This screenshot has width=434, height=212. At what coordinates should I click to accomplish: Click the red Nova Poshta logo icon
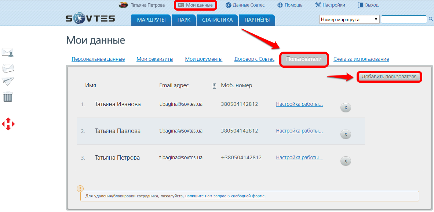(8, 124)
